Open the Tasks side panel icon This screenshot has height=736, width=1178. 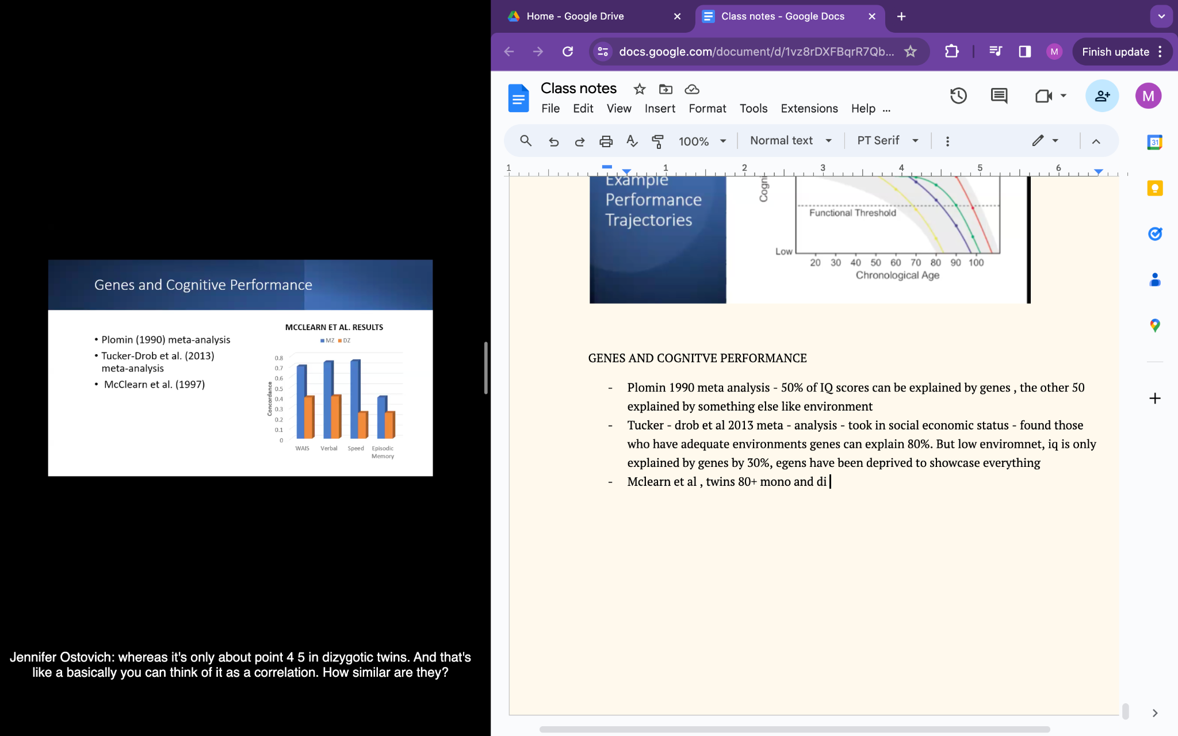pos(1154,234)
